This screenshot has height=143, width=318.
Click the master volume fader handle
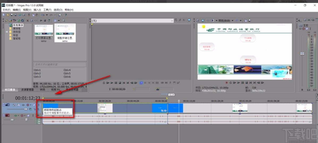(302, 54)
